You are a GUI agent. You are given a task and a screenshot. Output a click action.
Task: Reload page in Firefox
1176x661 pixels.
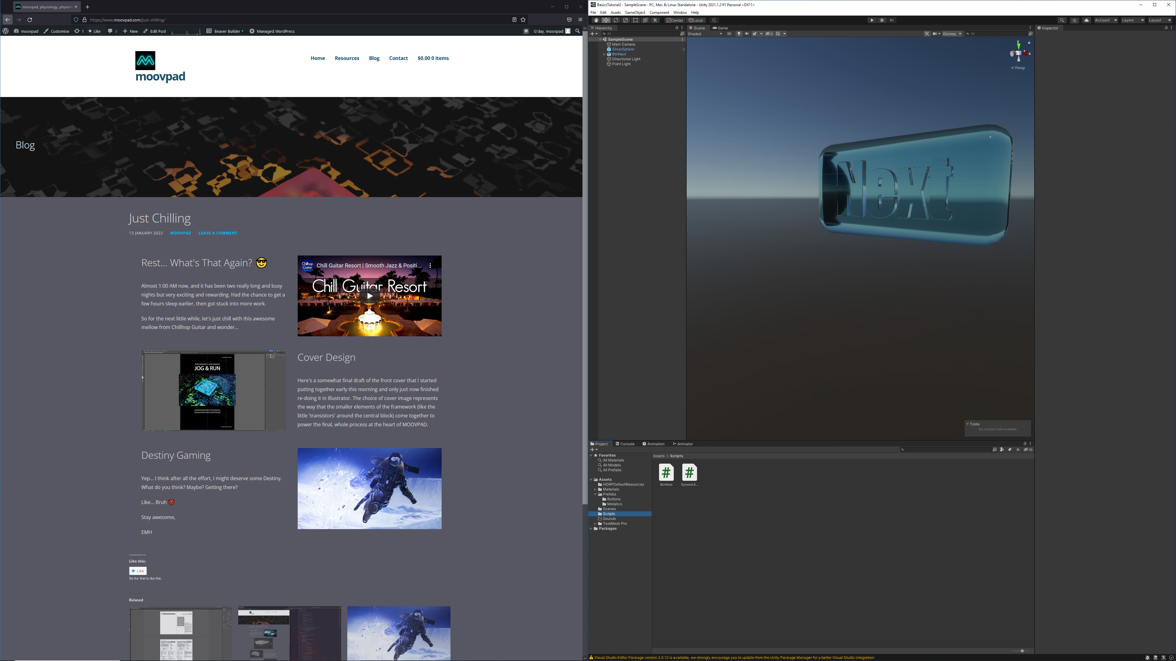pyautogui.click(x=30, y=20)
